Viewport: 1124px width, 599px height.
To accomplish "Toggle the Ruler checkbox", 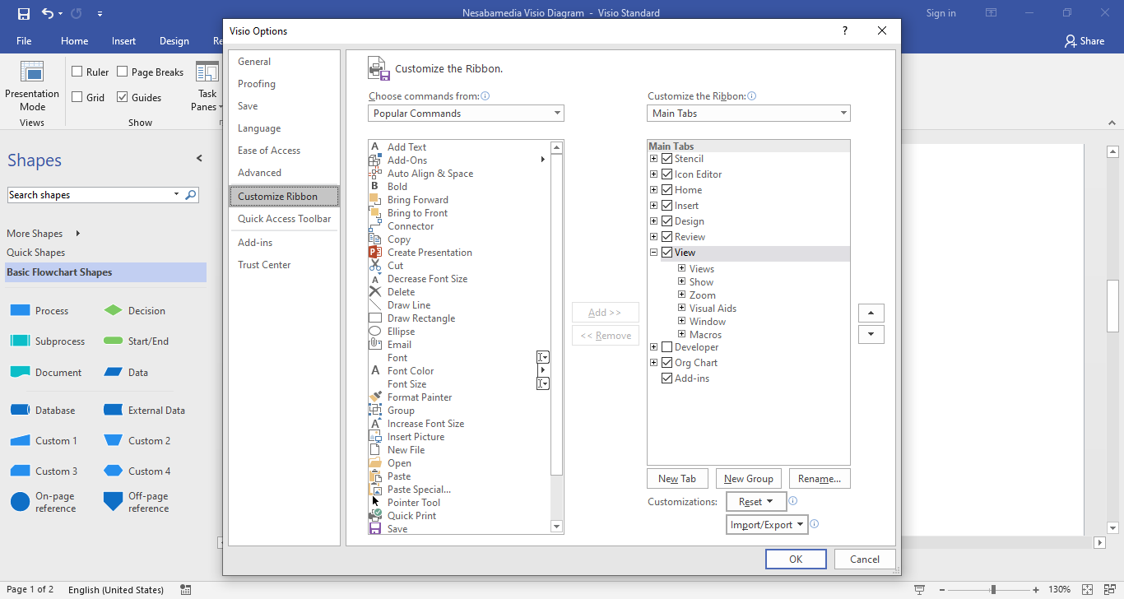I will tap(77, 72).
